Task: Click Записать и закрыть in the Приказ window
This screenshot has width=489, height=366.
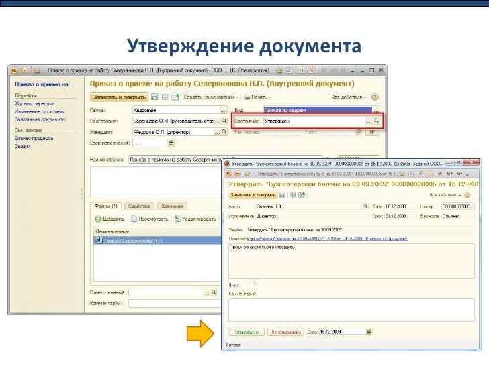Action: coord(119,97)
